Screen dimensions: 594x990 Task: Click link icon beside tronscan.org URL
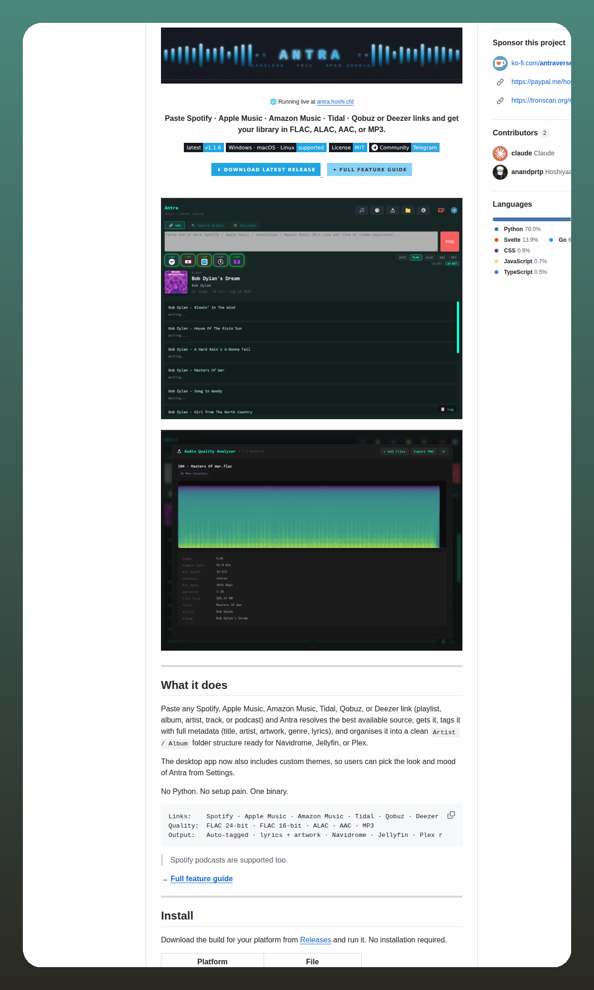(x=500, y=101)
